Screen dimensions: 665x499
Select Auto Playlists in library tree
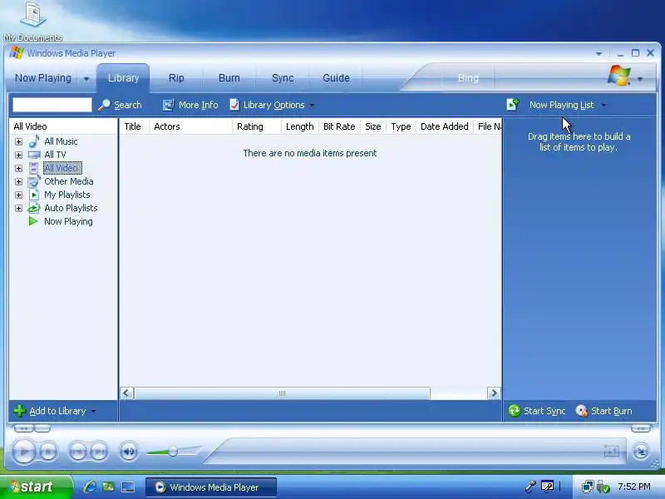coord(71,208)
